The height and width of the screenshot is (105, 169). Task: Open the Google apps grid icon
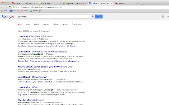pyautogui.click(x=163, y=17)
